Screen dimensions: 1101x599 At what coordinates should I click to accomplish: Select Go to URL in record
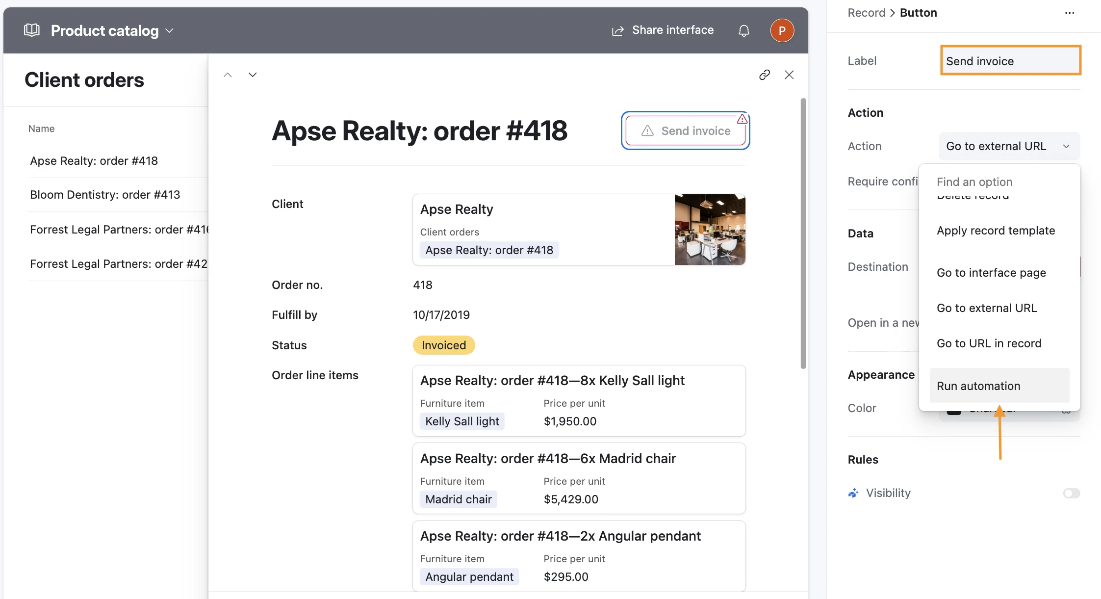coord(989,343)
